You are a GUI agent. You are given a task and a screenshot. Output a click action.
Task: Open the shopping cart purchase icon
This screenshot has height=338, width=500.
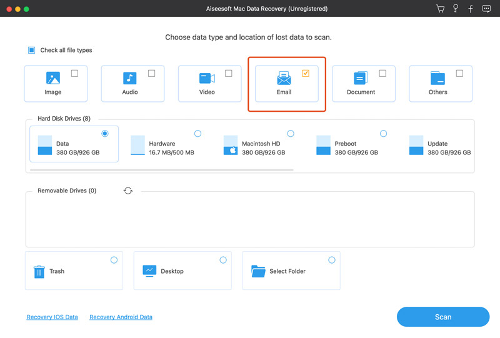pyautogui.click(x=440, y=9)
